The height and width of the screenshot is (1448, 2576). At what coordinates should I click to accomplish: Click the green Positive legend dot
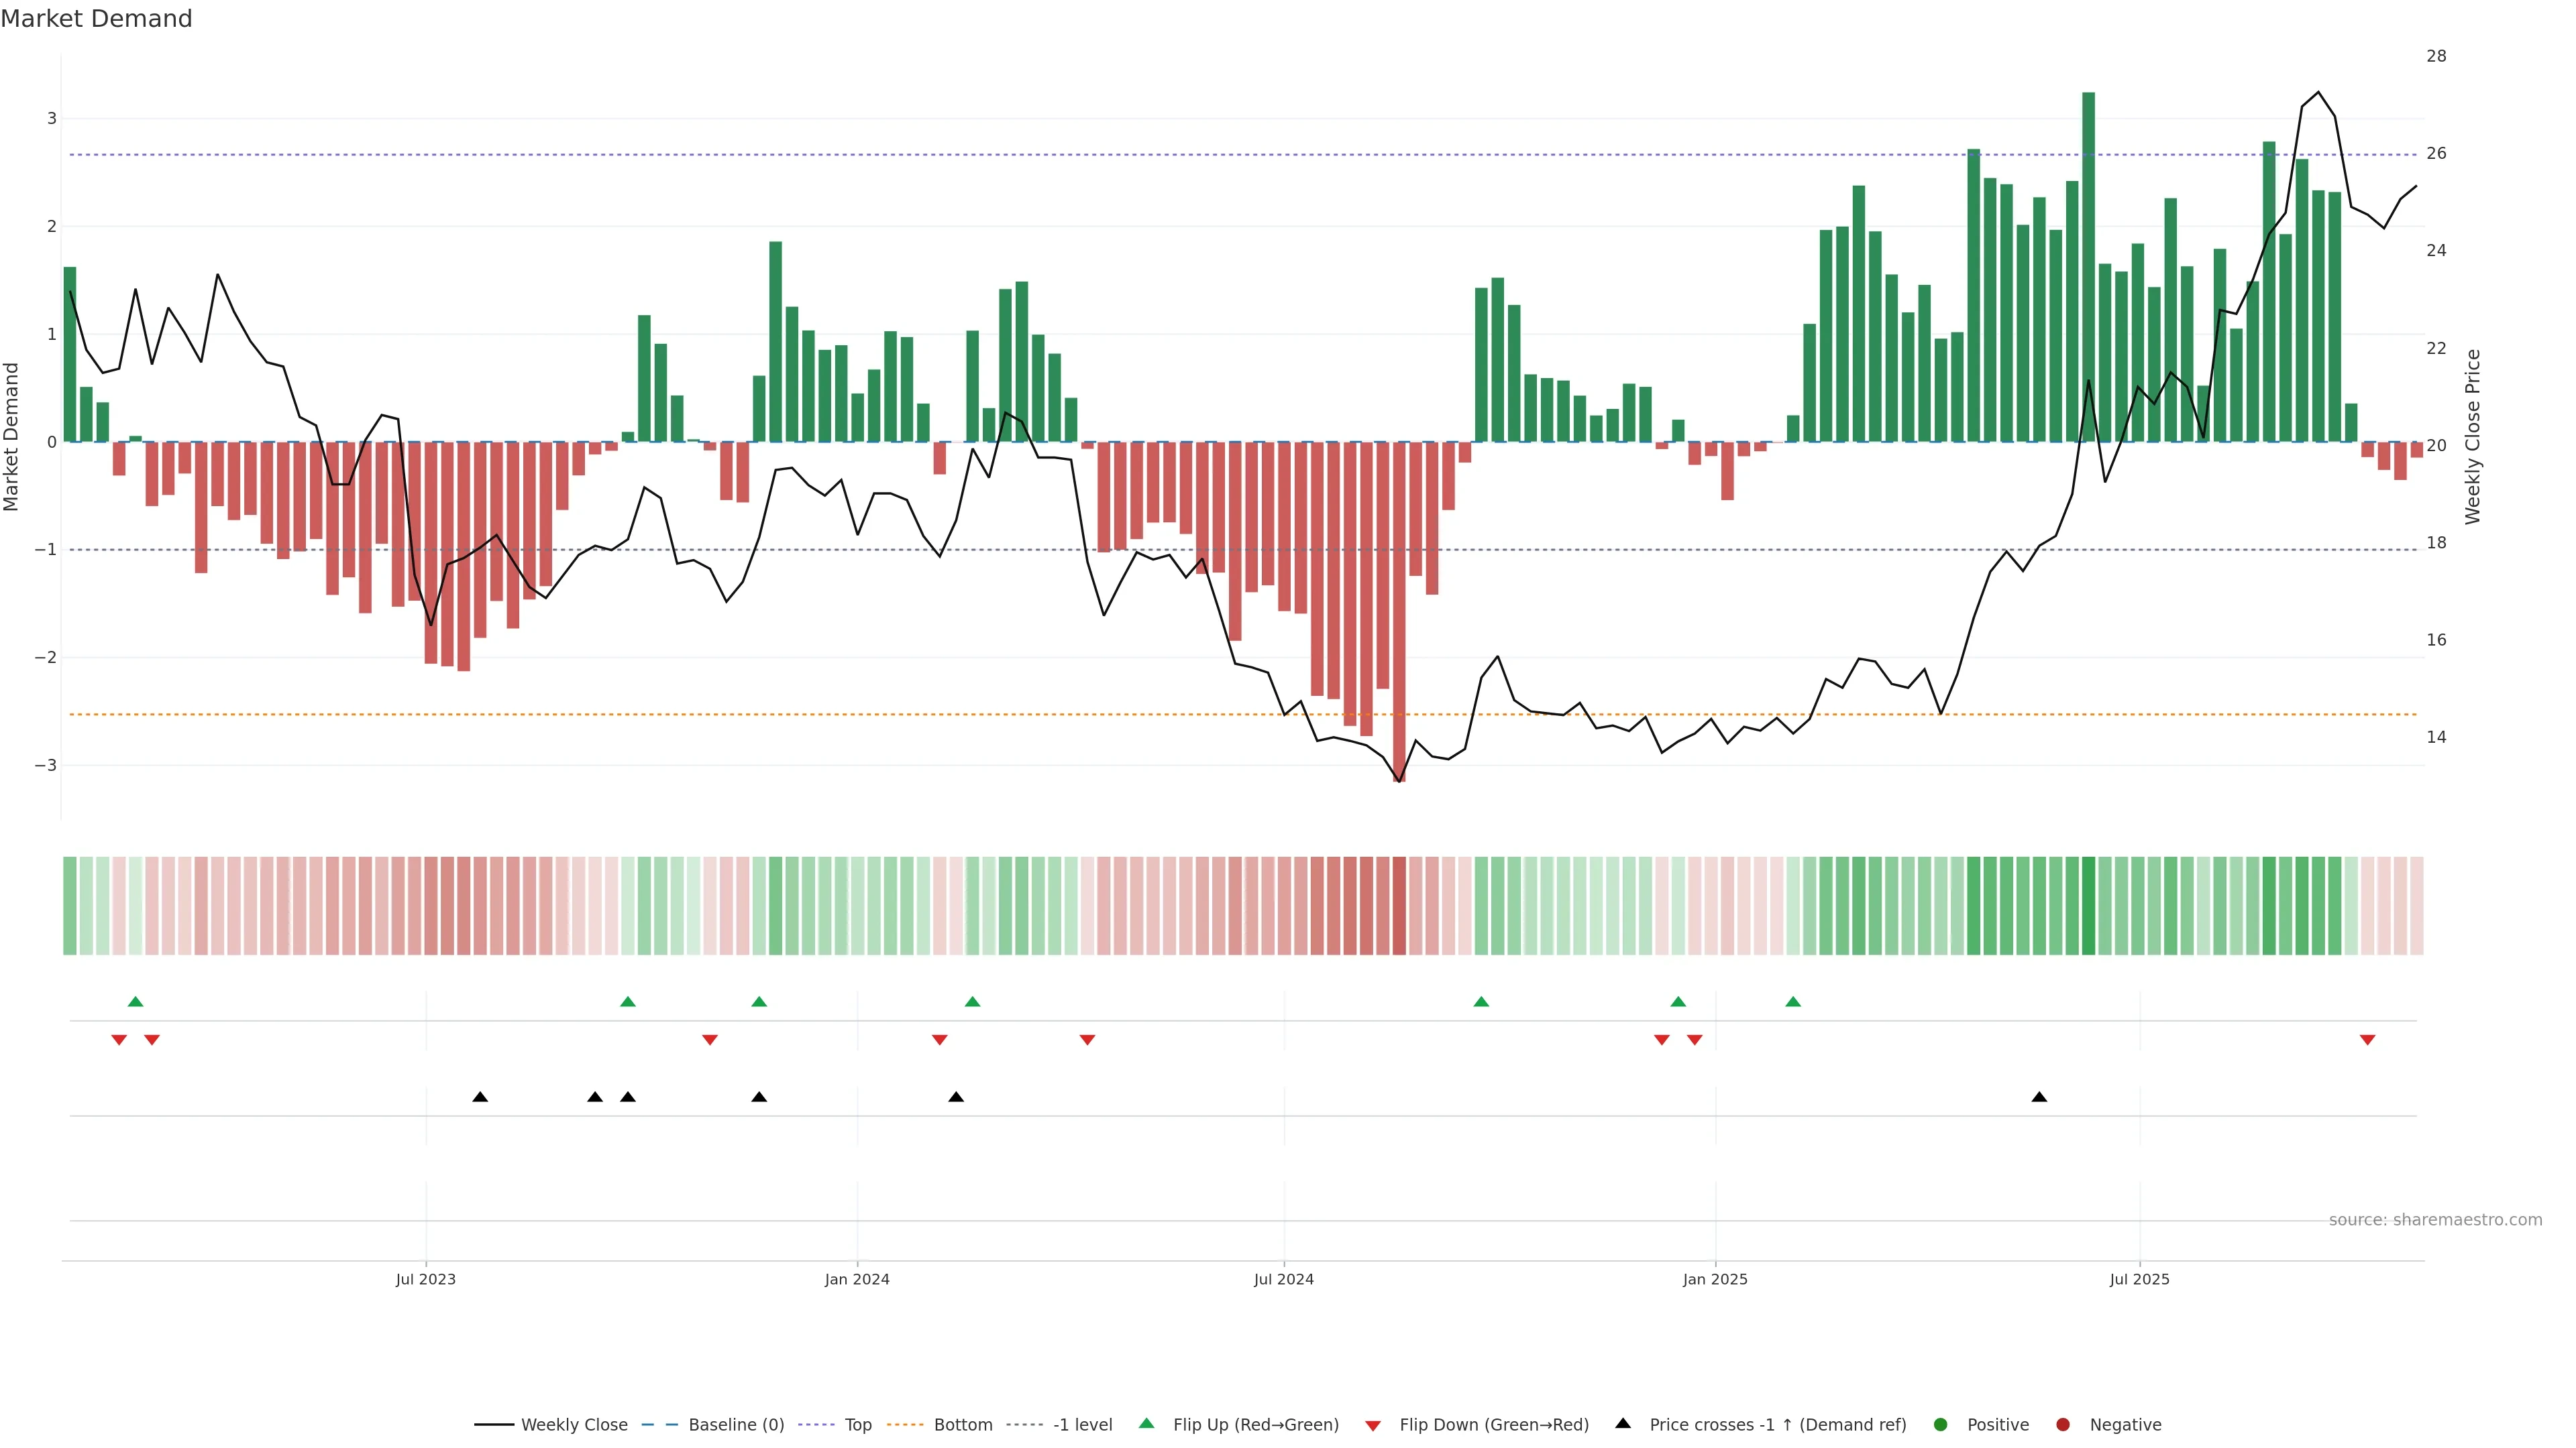click(x=1941, y=1425)
